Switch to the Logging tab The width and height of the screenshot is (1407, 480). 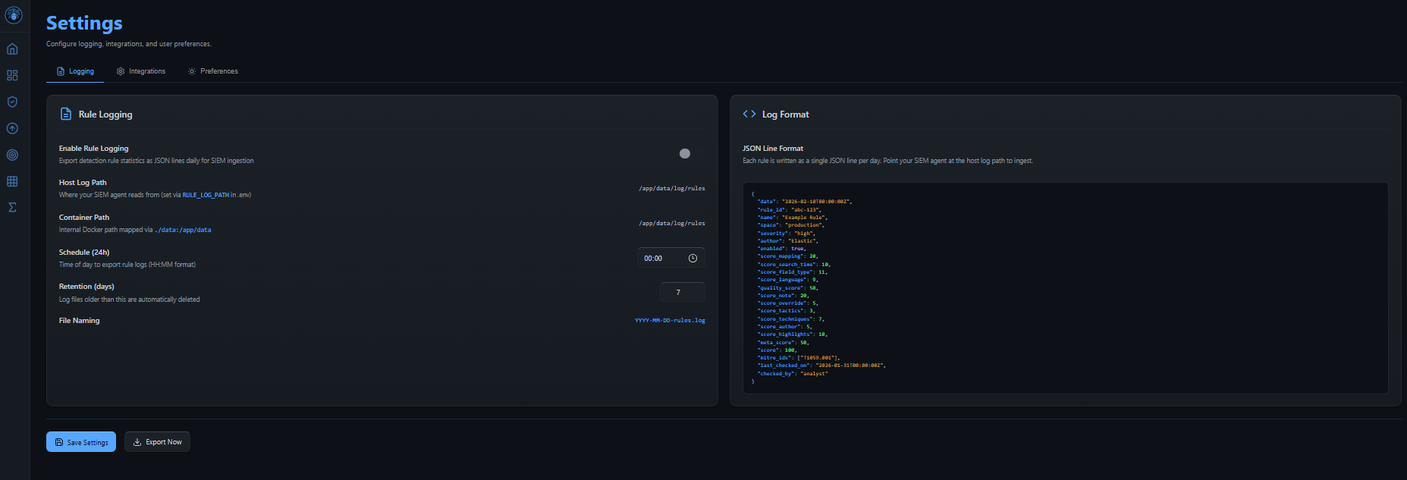point(75,71)
